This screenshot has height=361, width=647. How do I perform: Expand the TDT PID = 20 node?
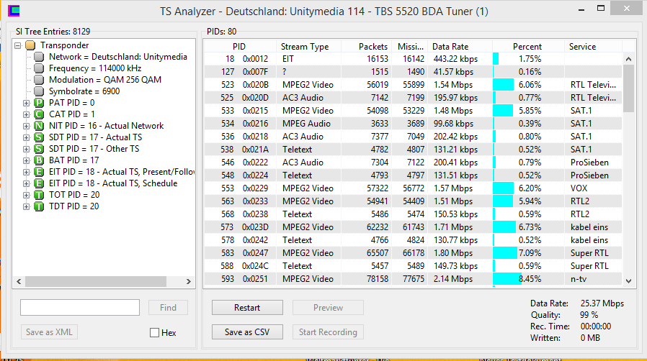tap(27, 206)
